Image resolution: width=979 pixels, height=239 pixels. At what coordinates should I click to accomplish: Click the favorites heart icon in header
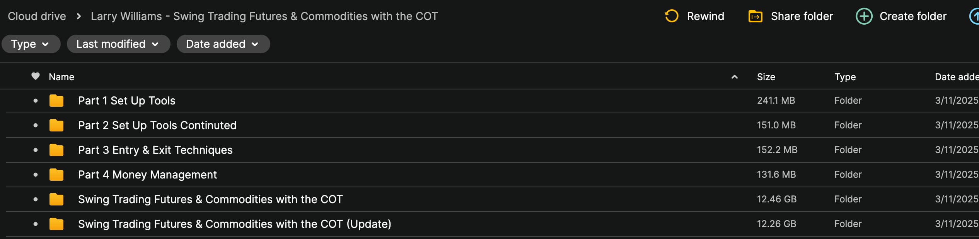click(x=36, y=76)
